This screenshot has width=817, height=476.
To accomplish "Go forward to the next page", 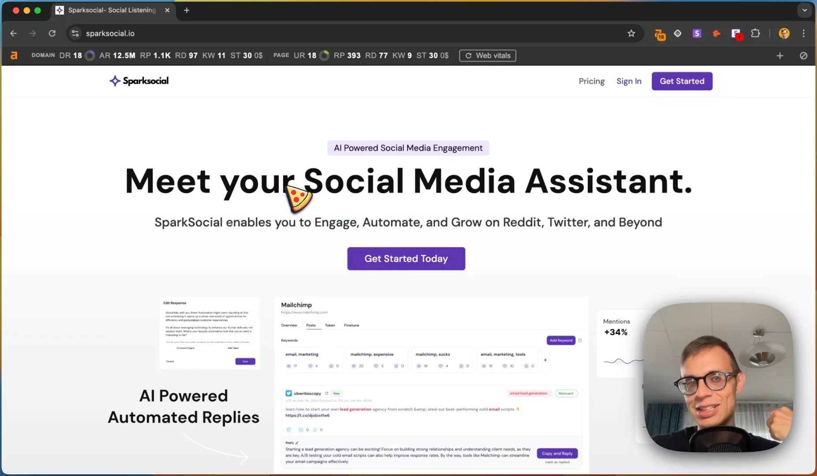I will pyautogui.click(x=33, y=33).
